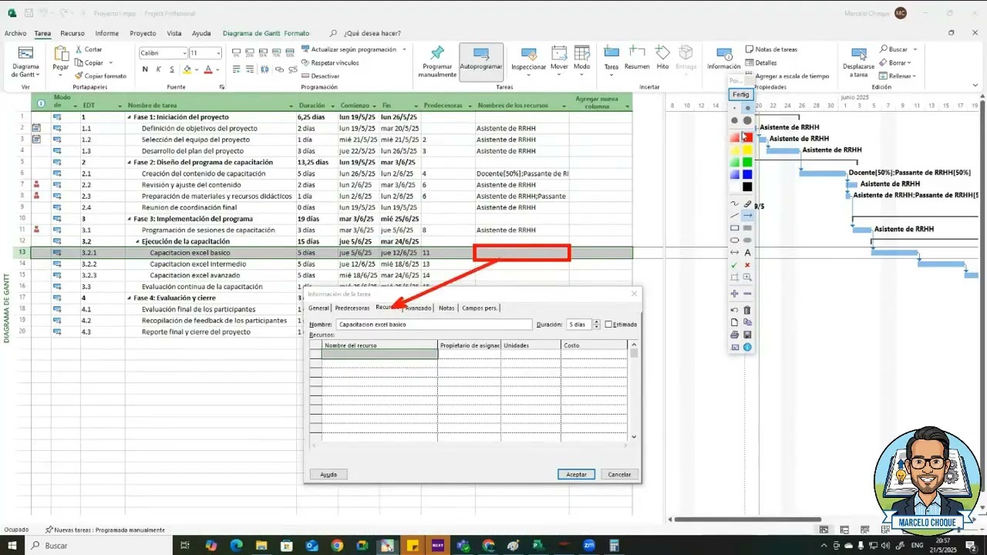
Task: Click the zoom magnifier in annotation palette
Action: pyautogui.click(x=747, y=277)
